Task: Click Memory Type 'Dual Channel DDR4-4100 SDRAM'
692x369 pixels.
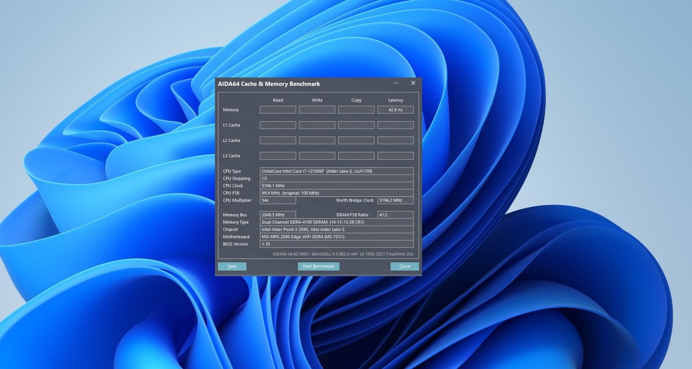Action: pos(336,222)
